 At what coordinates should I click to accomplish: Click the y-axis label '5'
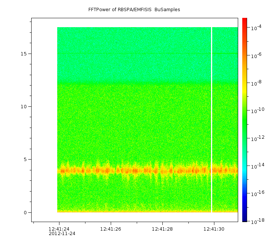point(25,160)
